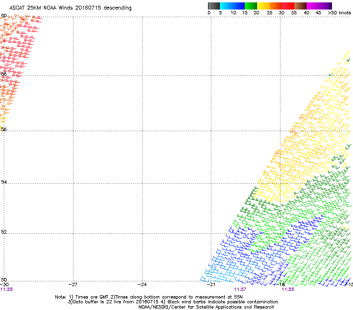Viewport: 353px width, 310px height.
Task: Click the red 30-35 knots color swatch
Action: click(x=288, y=6)
